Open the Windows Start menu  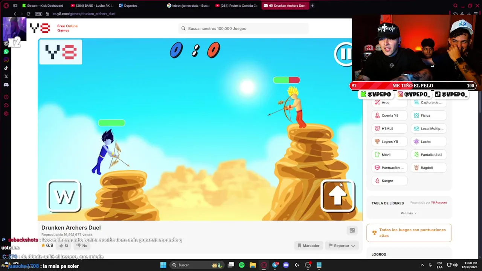pos(163,265)
